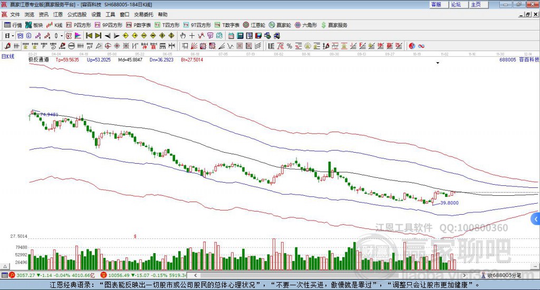Viewport: 540px width, 290px height.
Task: Open the 公式选股 menu
Action: (x=76, y=15)
